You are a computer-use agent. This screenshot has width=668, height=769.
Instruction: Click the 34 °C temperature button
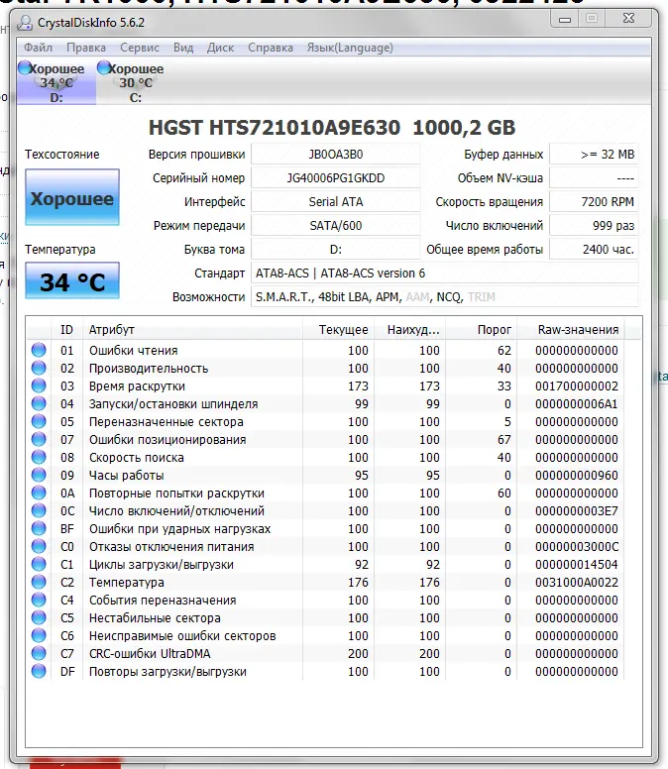point(72,280)
